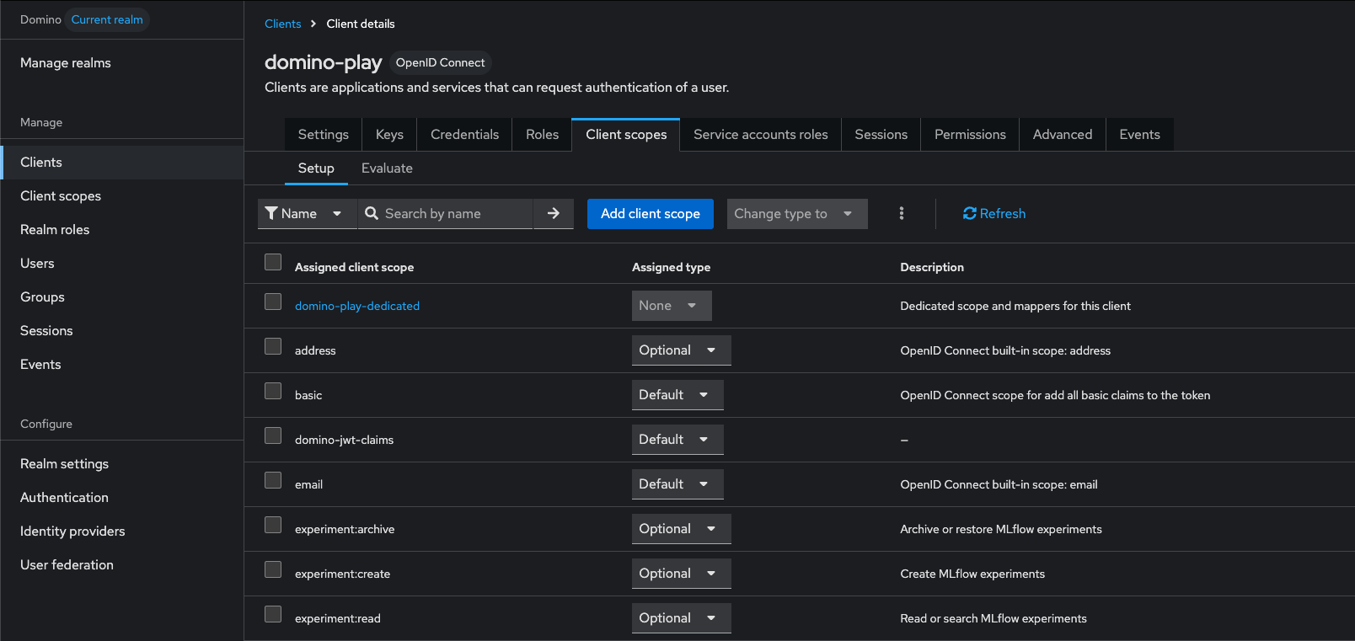Open the domino-play-dedicated scope link
1355x641 pixels.
pos(357,306)
